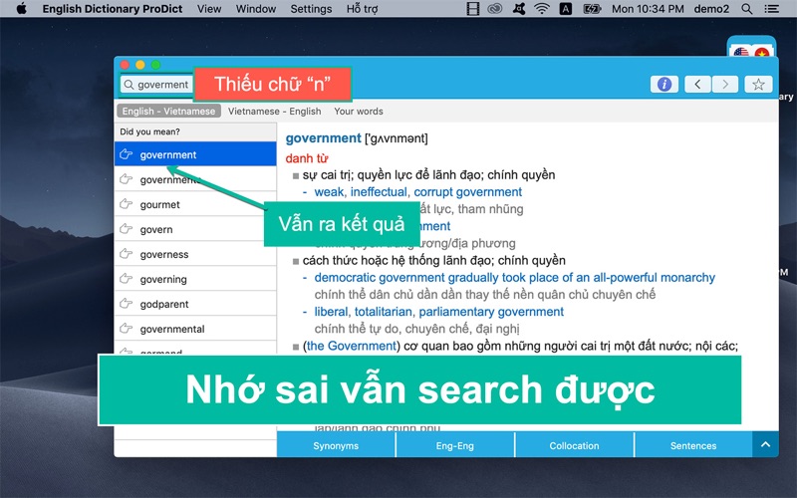797x498 pixels.
Task: Select the 'godparent' suggestion
Action: click(195, 304)
